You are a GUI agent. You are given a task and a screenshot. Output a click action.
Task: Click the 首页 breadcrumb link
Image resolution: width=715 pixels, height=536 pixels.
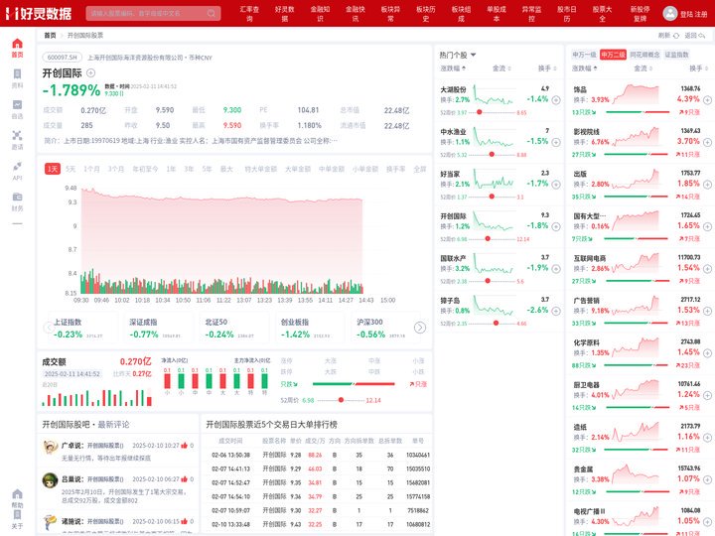click(x=50, y=35)
